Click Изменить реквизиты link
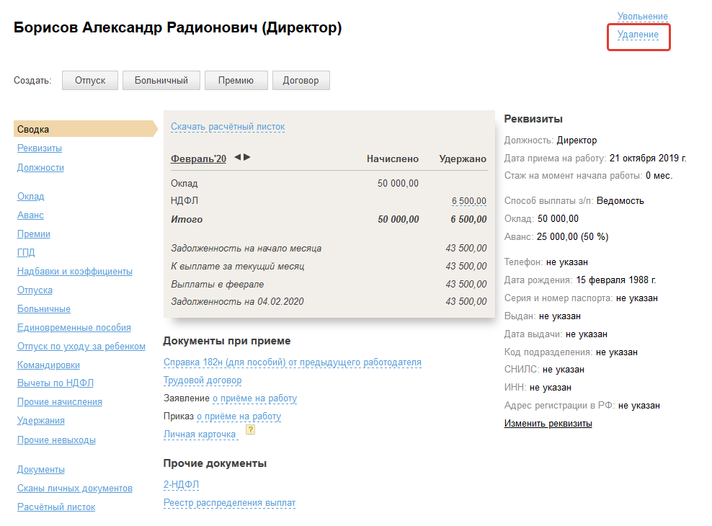This screenshot has width=712, height=526. tap(548, 424)
